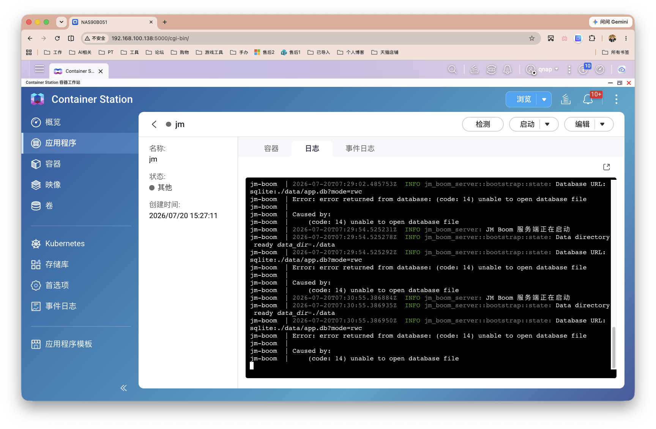This screenshot has height=429, width=656.
Task: Click the QTS search magnifier icon
Action: 452,69
